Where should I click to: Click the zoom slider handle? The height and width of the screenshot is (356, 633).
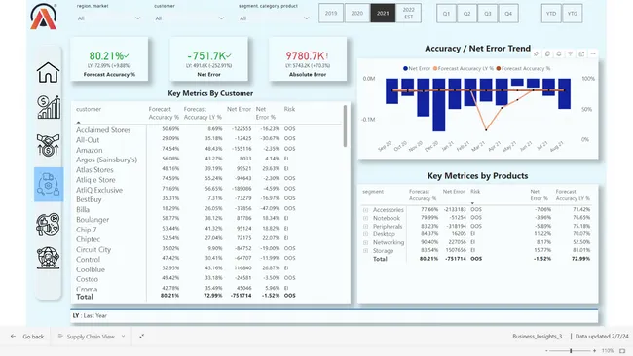tap(571, 351)
